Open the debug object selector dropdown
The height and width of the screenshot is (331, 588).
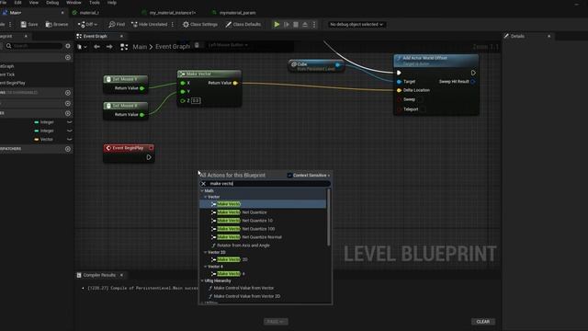point(356,25)
